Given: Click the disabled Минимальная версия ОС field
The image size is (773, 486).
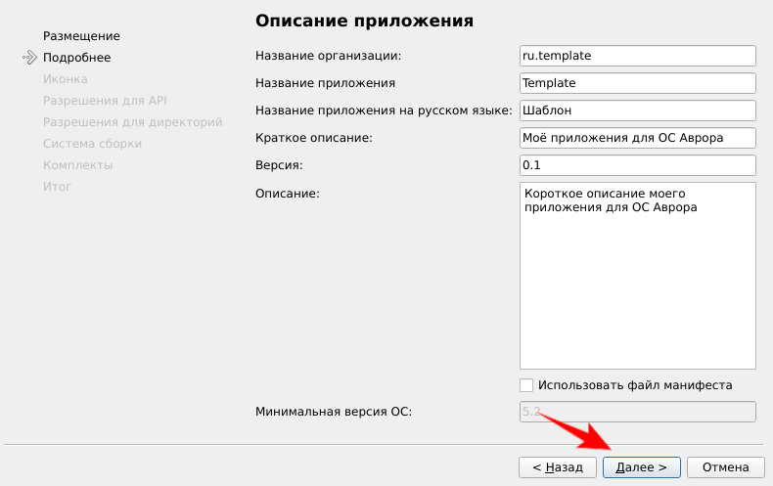Looking at the screenshot, I should pos(637,412).
